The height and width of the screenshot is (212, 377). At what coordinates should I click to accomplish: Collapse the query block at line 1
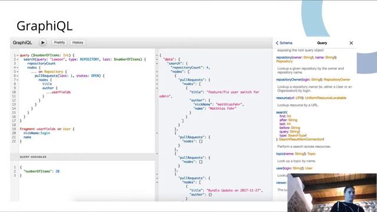(17, 55)
